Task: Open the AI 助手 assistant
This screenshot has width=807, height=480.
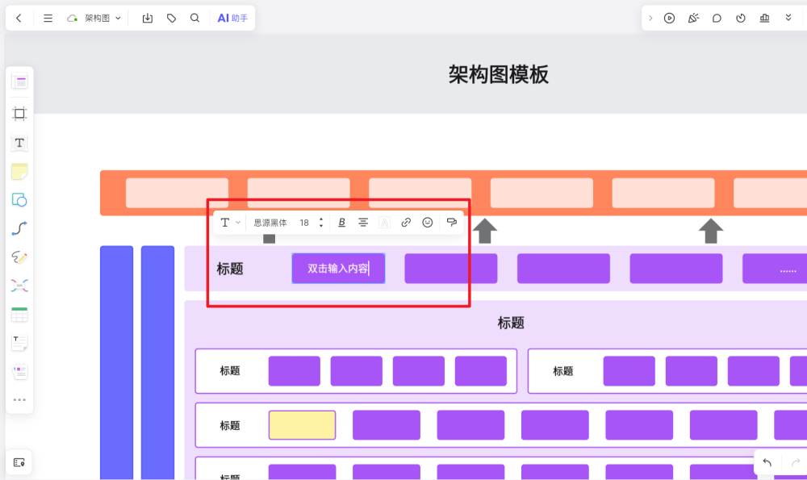Action: pos(232,17)
